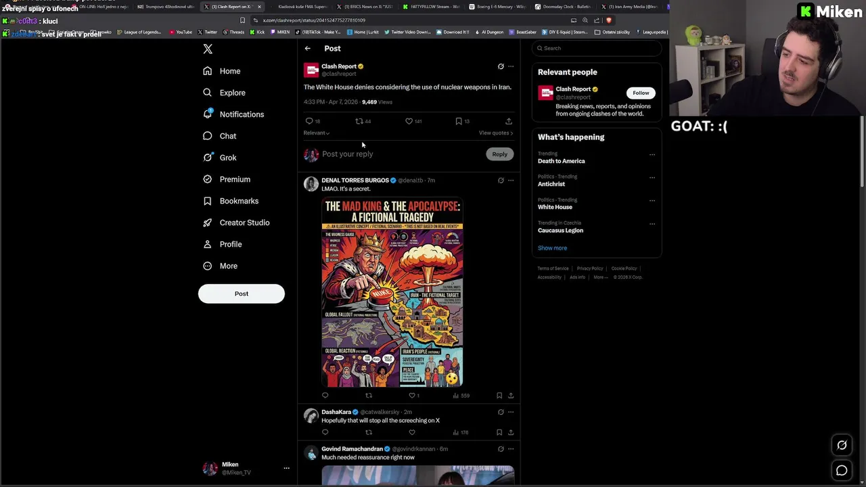This screenshot has height=487, width=866.
Task: Open the YouTube bookmark
Action: 181,32
